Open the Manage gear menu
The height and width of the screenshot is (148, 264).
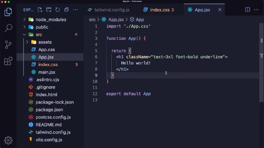coord(8,140)
